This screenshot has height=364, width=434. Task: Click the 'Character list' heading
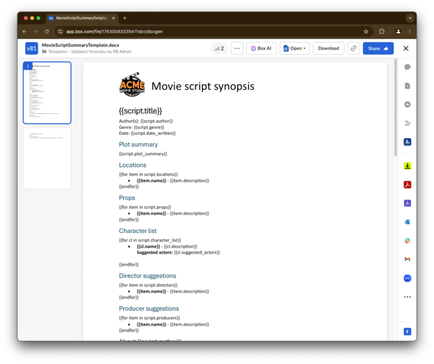138,231
